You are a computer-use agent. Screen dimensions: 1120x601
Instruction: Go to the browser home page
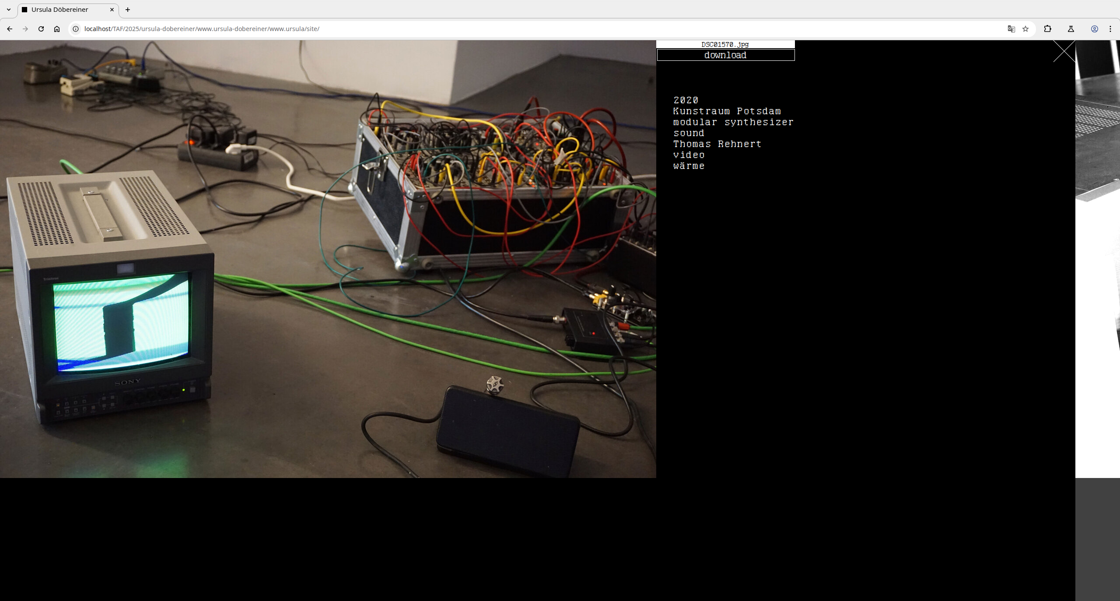[x=57, y=29]
